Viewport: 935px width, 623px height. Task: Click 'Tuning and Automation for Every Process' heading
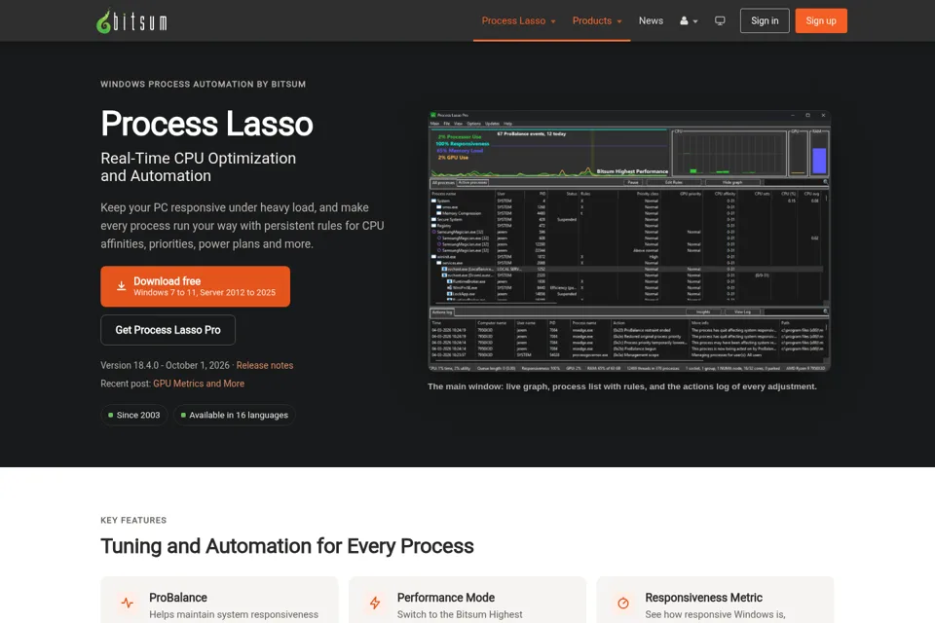(x=286, y=546)
